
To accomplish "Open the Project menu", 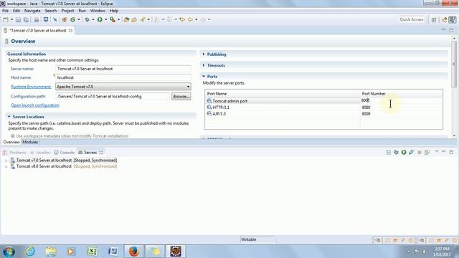I will pos(67,11).
